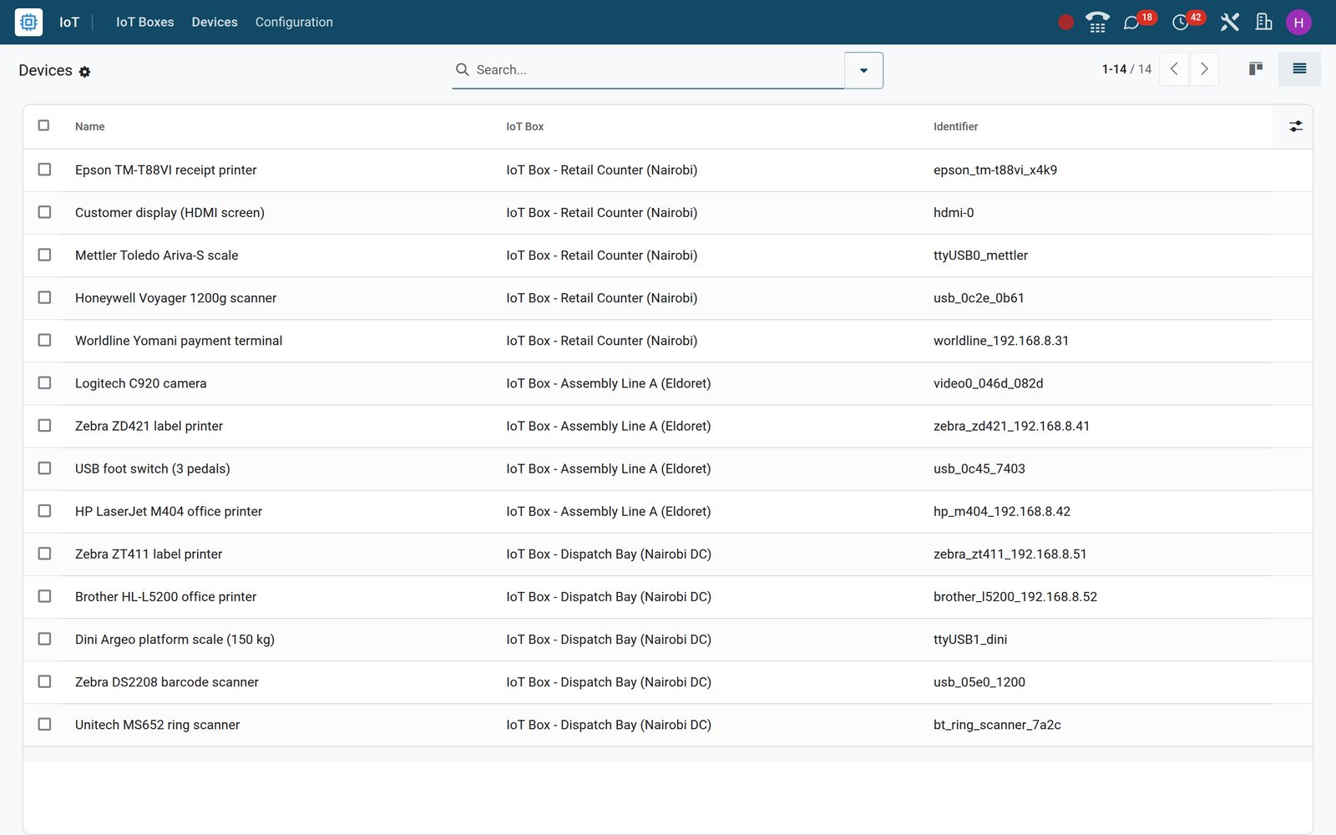
Task: Tick the Brother HL-L5200 office printer checkbox
Action: (44, 595)
